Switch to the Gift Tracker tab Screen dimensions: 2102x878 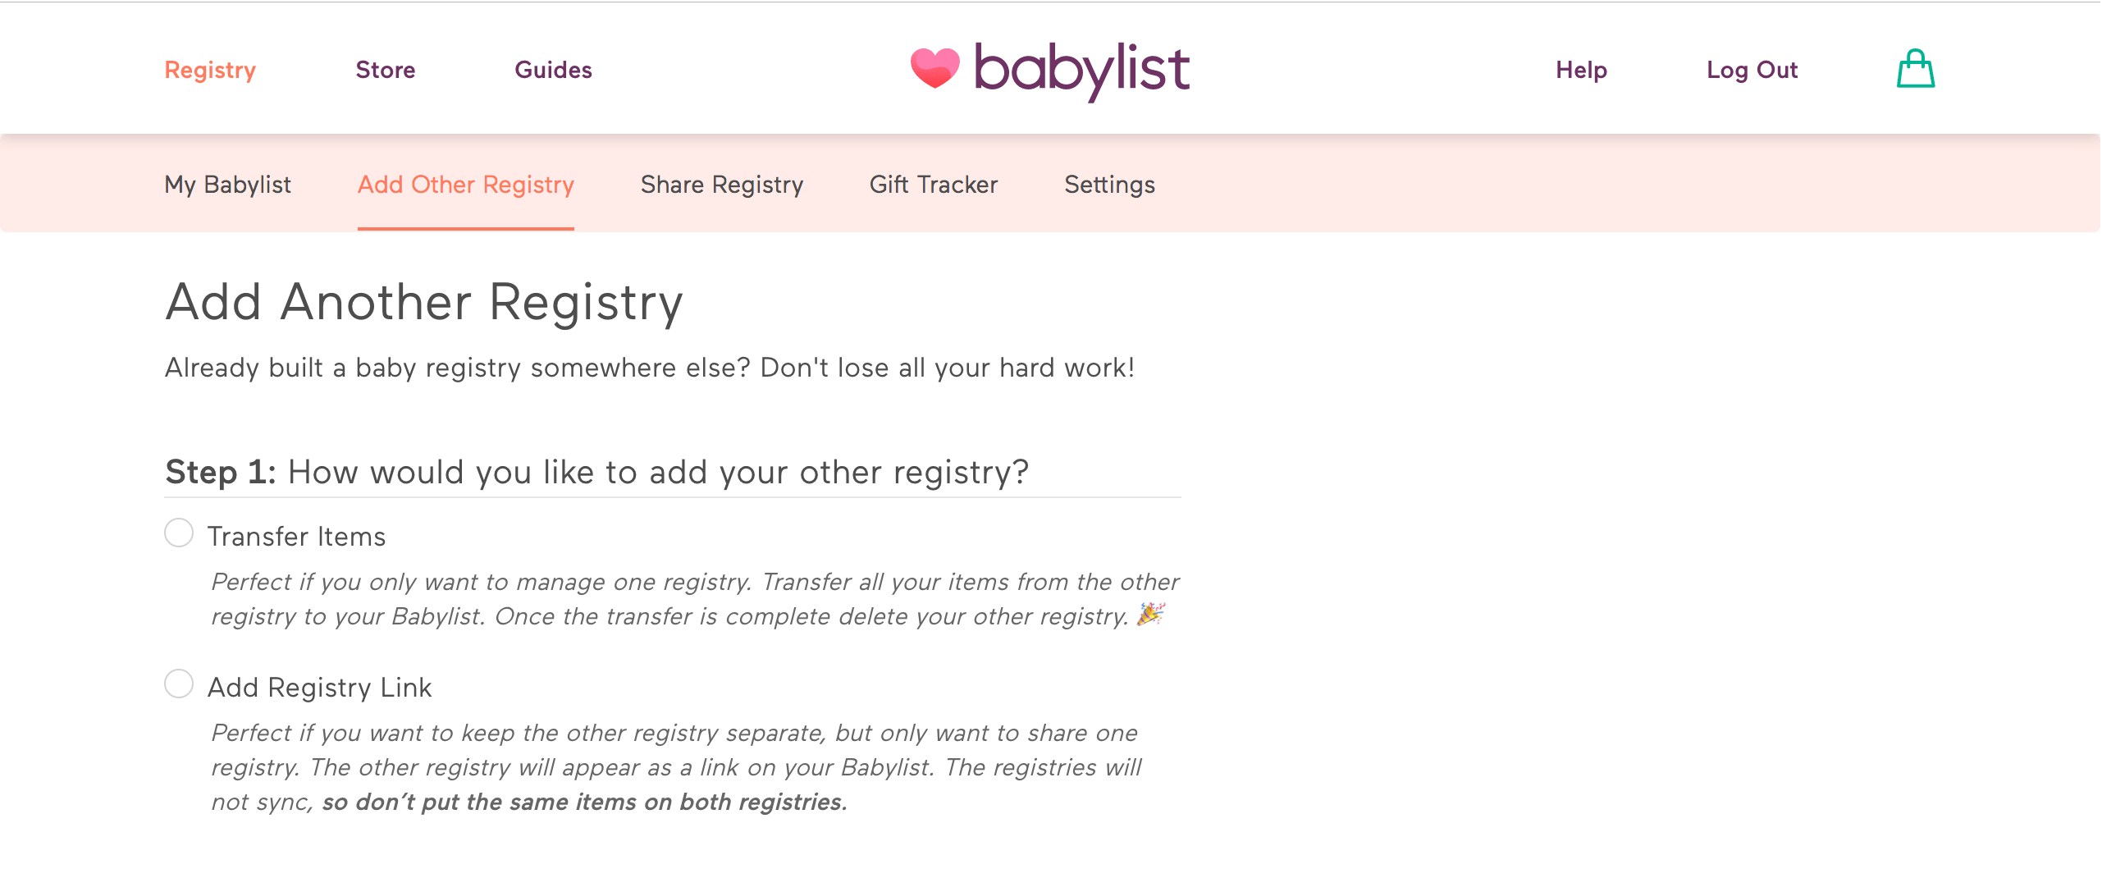(933, 185)
